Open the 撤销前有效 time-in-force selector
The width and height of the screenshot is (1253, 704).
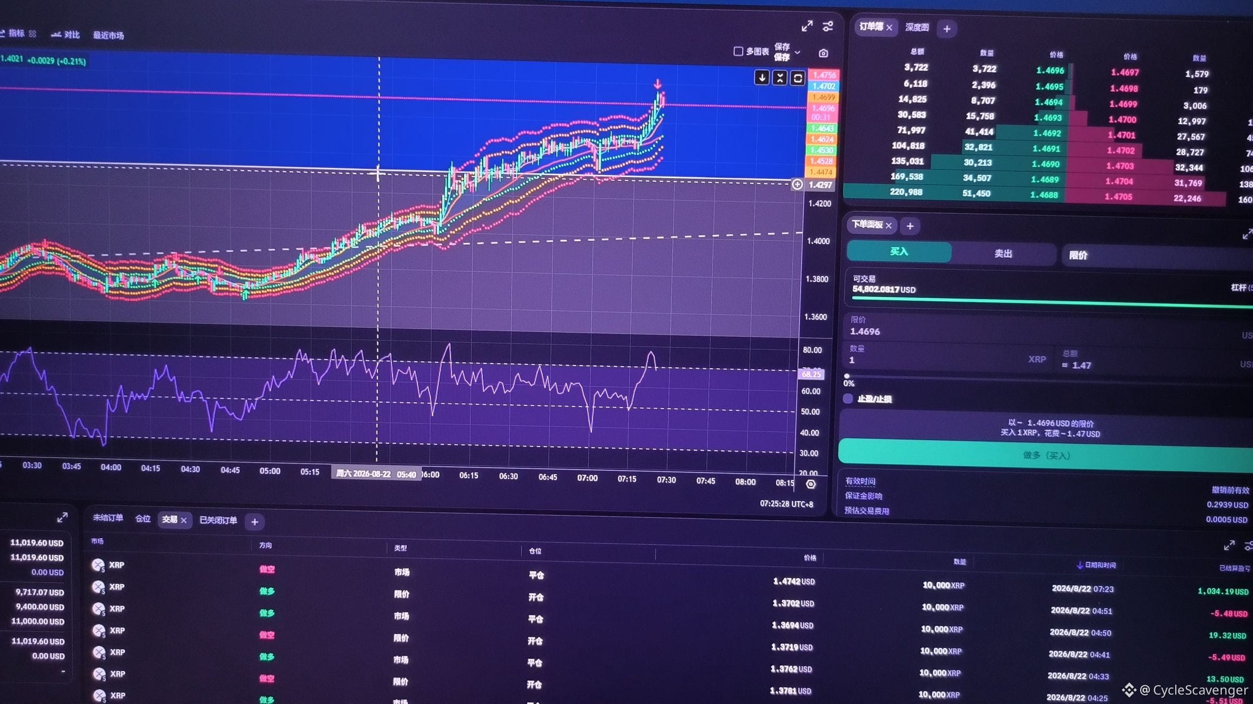1230,490
